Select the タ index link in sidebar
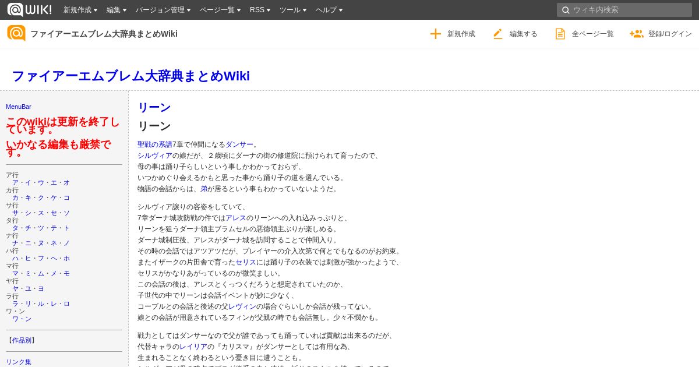699x367 pixels. [x=15, y=228]
